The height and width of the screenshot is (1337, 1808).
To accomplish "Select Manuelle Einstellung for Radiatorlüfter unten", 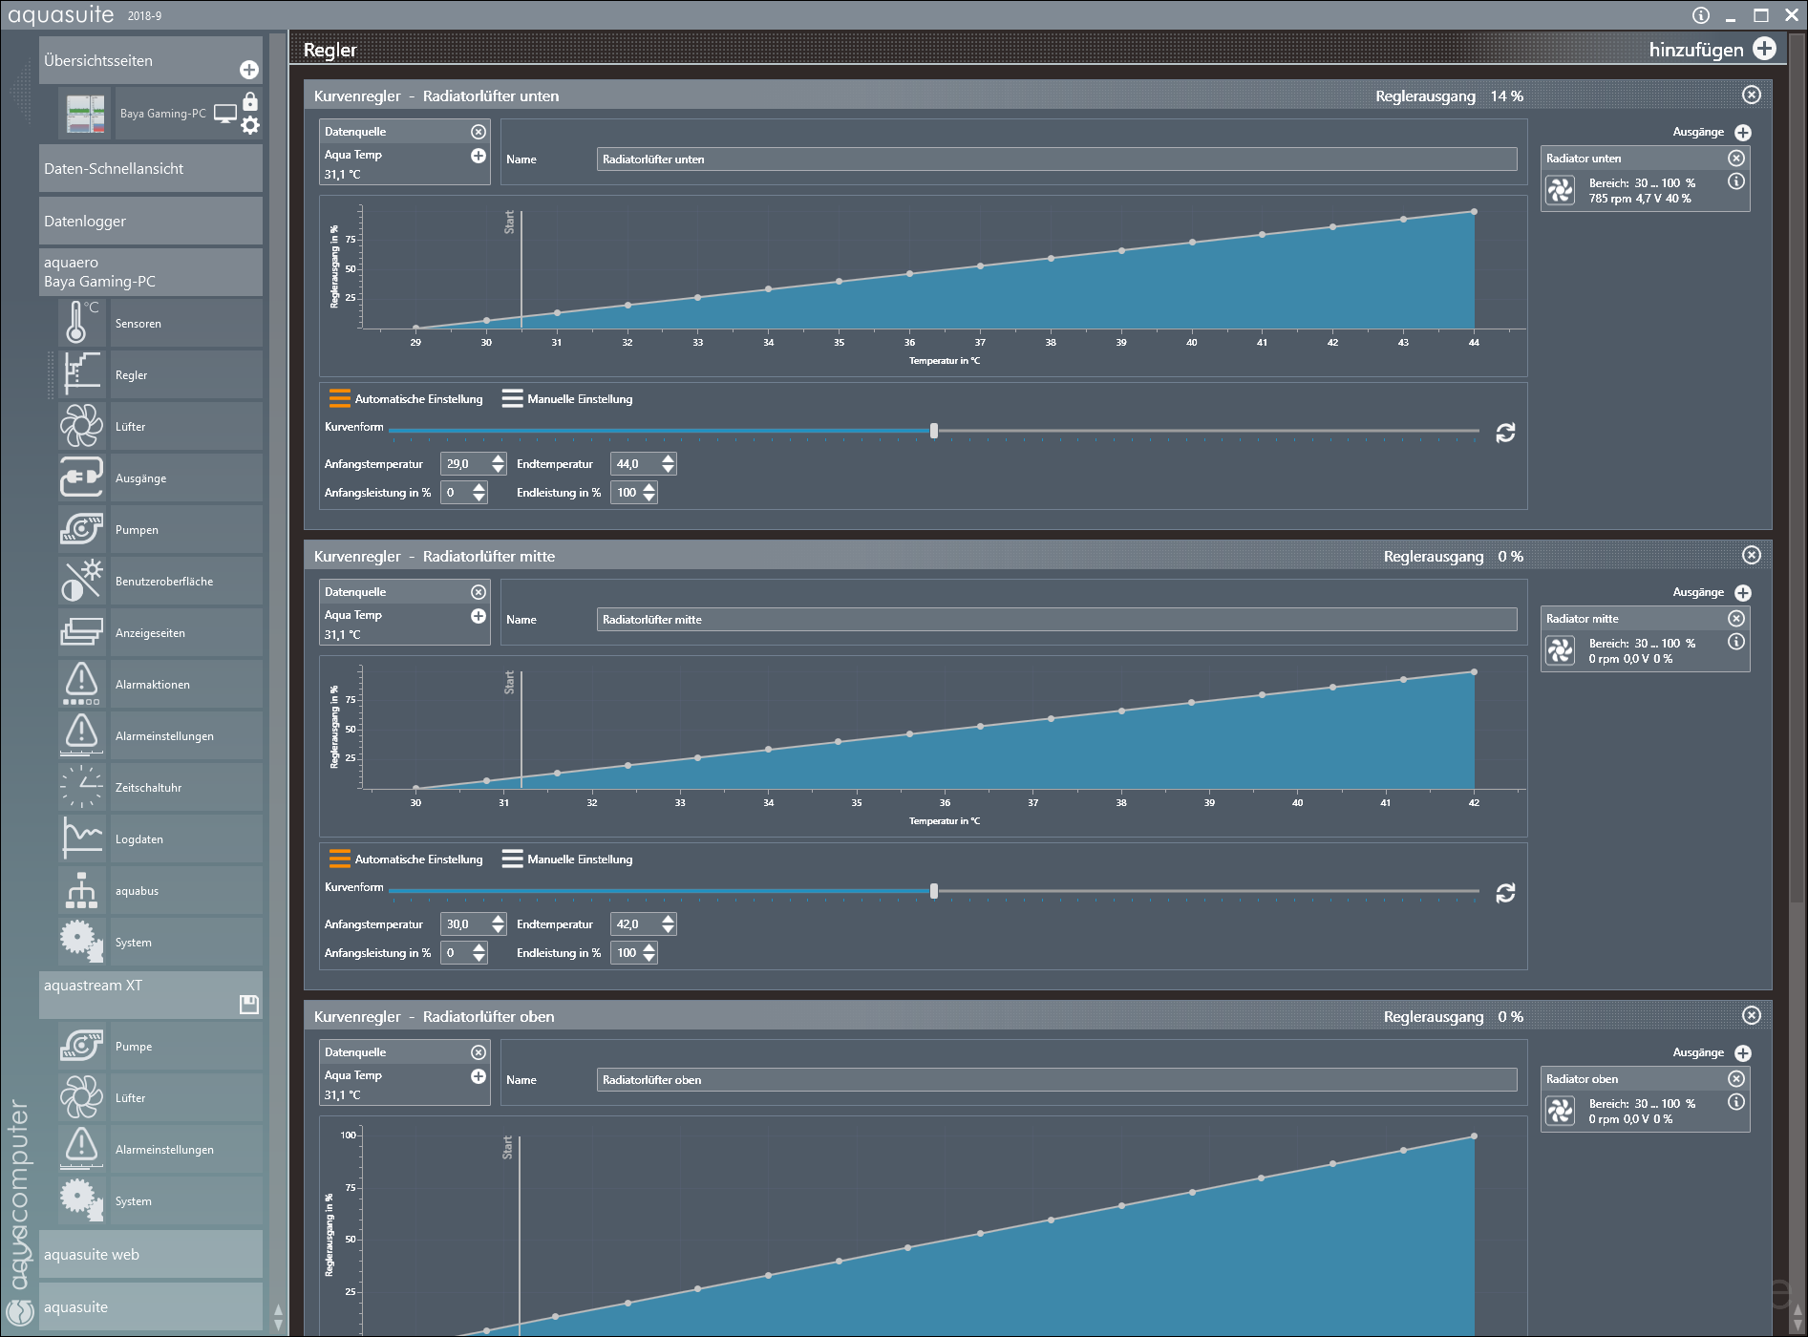I will (567, 399).
